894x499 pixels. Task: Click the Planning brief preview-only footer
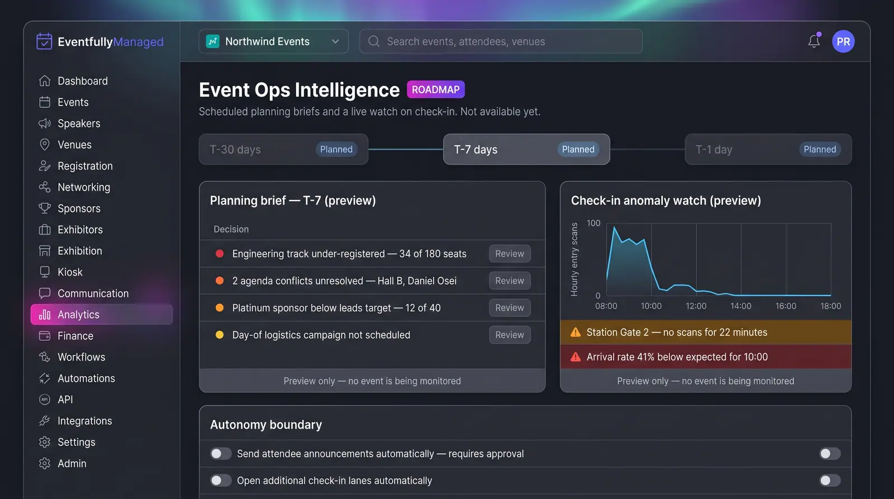click(372, 381)
